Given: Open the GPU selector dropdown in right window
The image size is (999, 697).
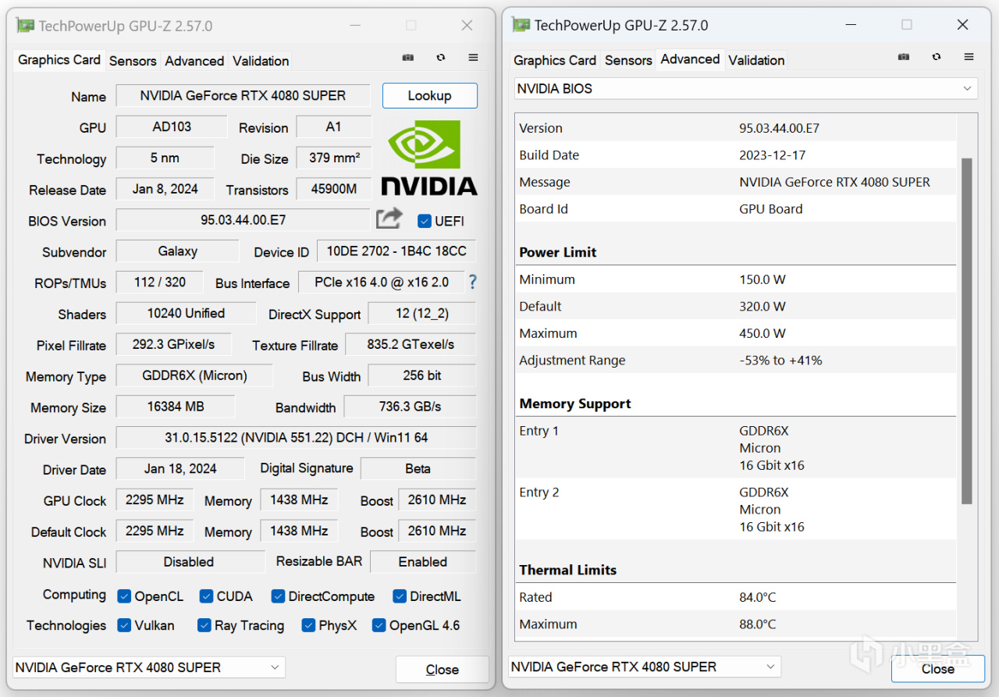Looking at the screenshot, I should [x=644, y=667].
